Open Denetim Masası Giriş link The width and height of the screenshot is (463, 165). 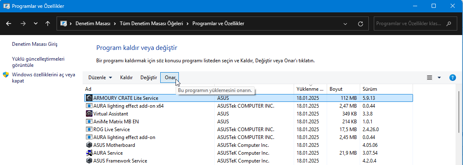click(x=35, y=44)
